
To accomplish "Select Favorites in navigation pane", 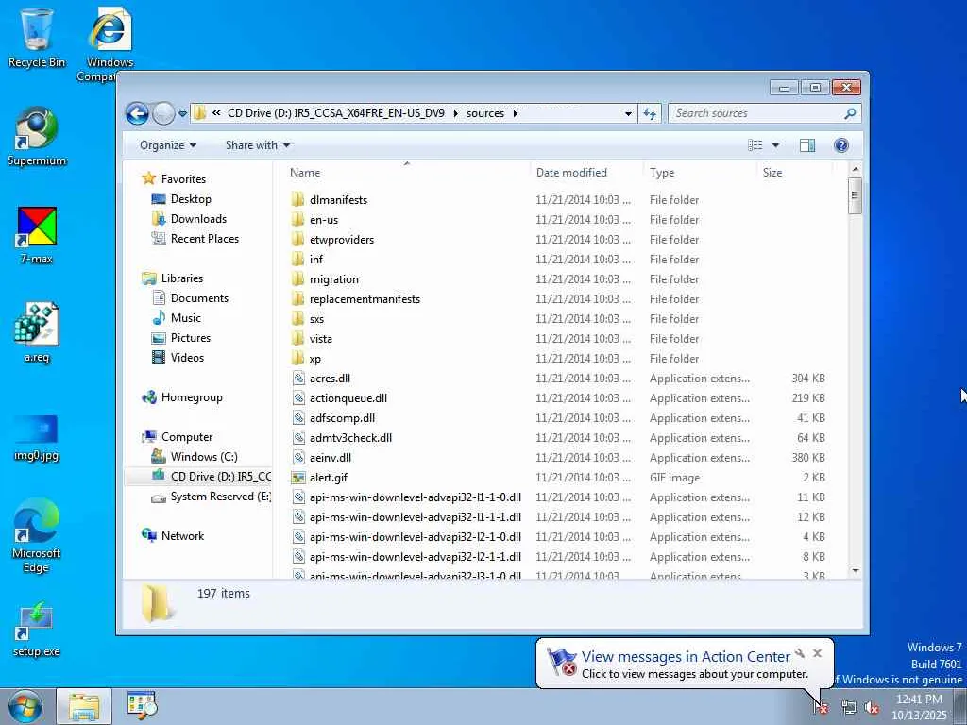I will coord(183,178).
